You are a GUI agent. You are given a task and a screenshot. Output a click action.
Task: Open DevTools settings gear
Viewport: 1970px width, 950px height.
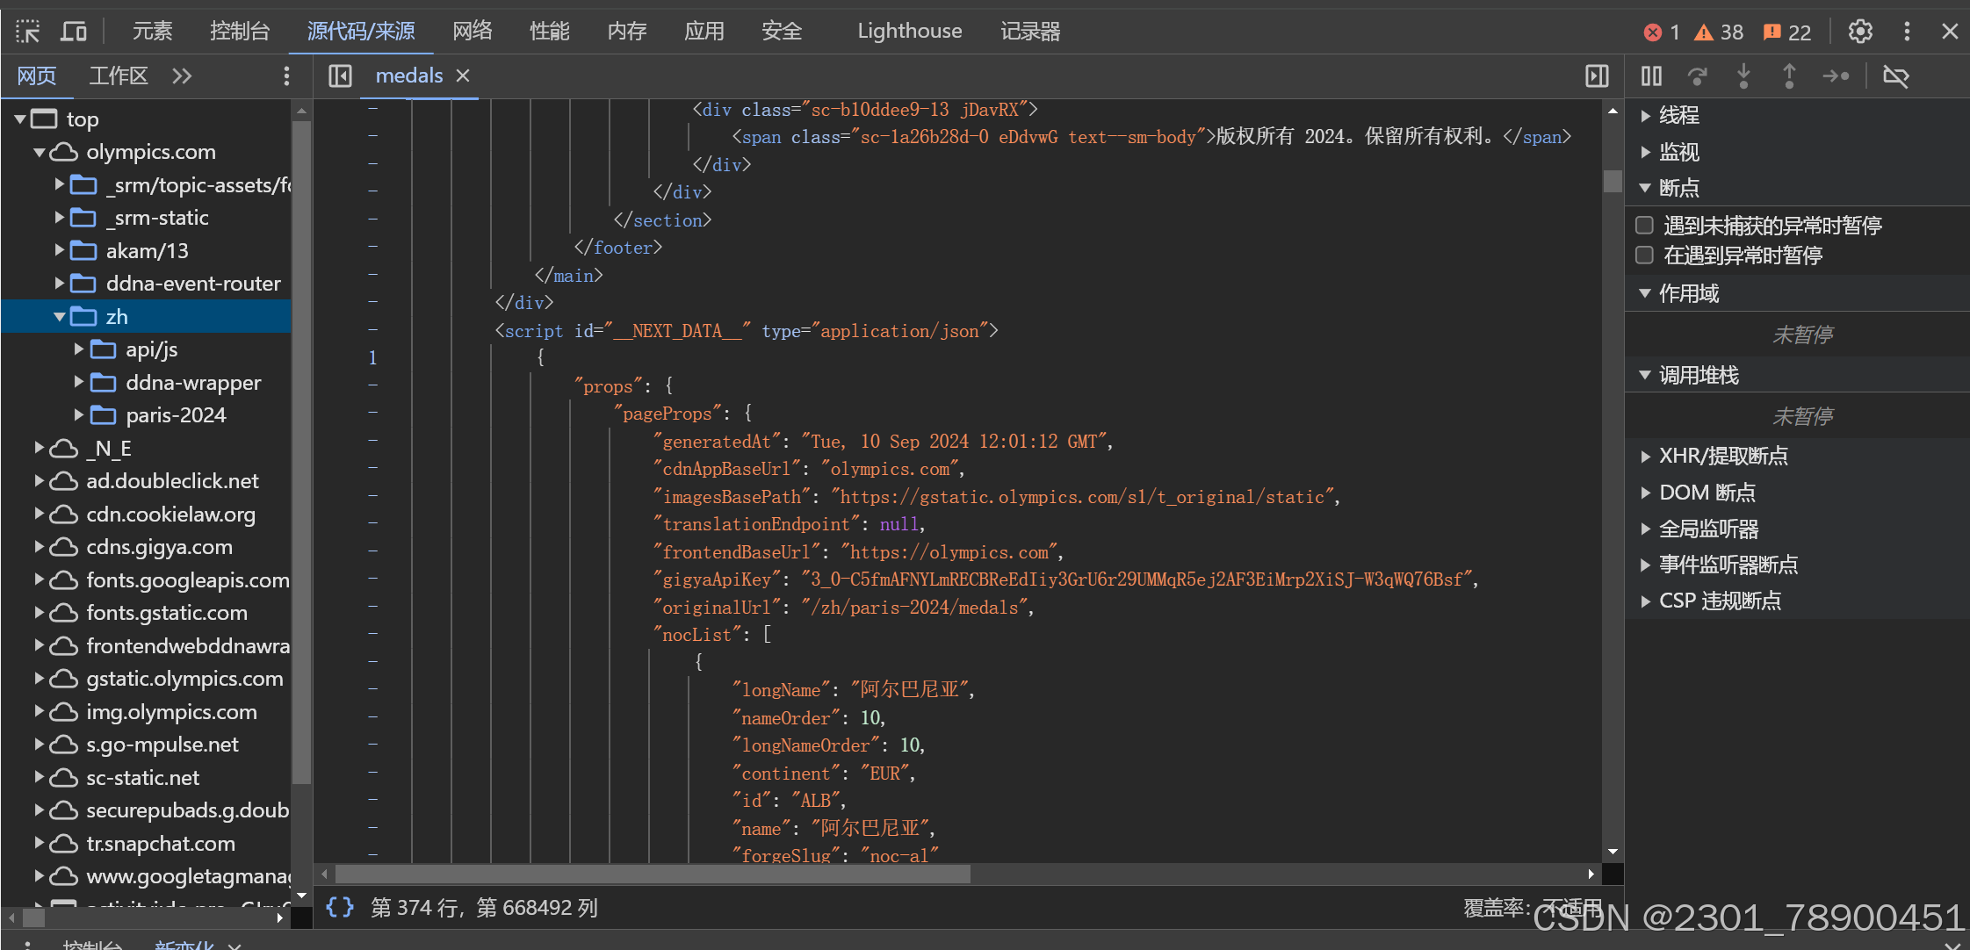click(1860, 32)
